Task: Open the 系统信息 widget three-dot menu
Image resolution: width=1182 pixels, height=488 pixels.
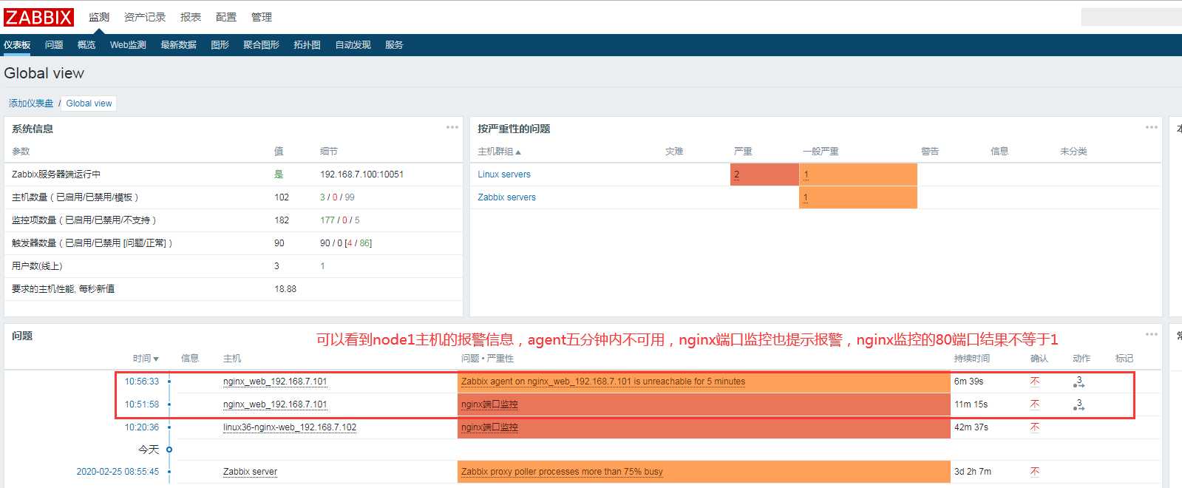Action: pyautogui.click(x=452, y=127)
